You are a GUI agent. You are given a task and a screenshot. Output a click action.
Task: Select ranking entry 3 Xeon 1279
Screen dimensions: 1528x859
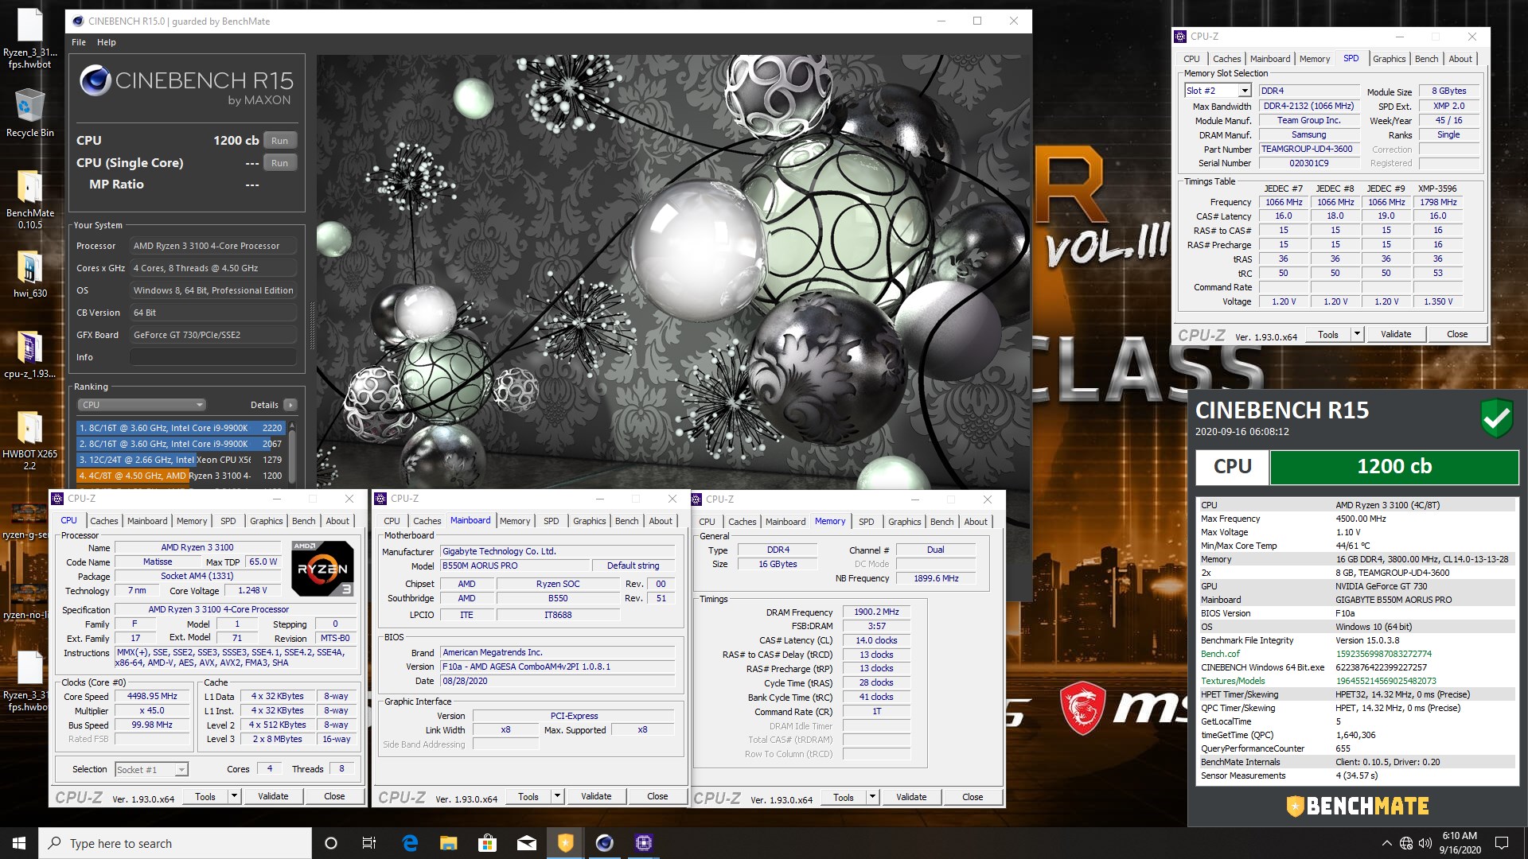pyautogui.click(x=181, y=460)
